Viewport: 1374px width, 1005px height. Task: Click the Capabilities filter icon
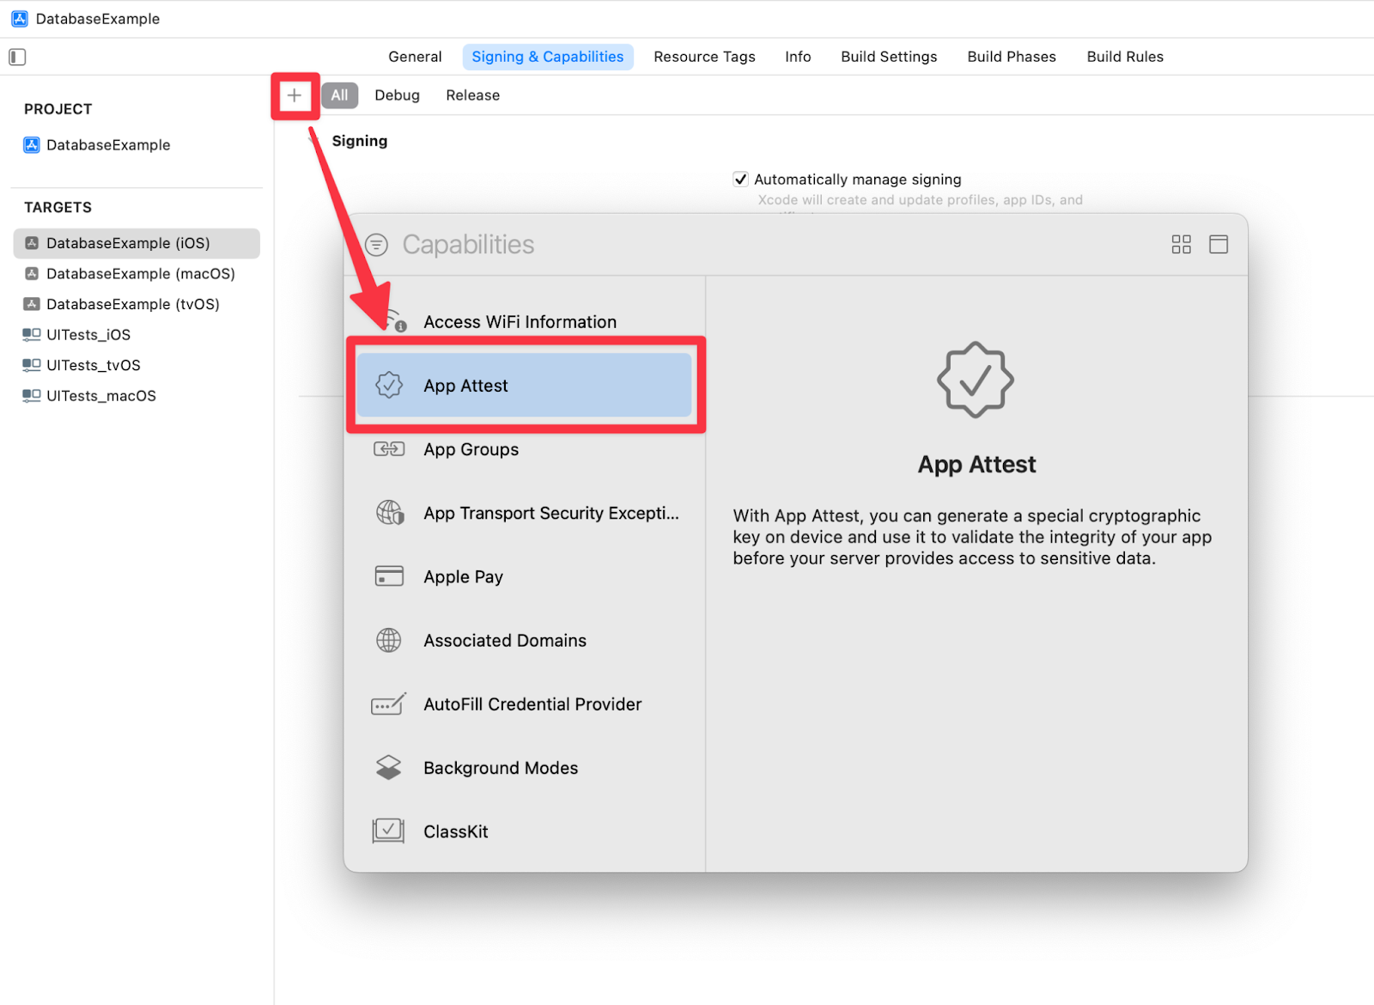pos(376,245)
